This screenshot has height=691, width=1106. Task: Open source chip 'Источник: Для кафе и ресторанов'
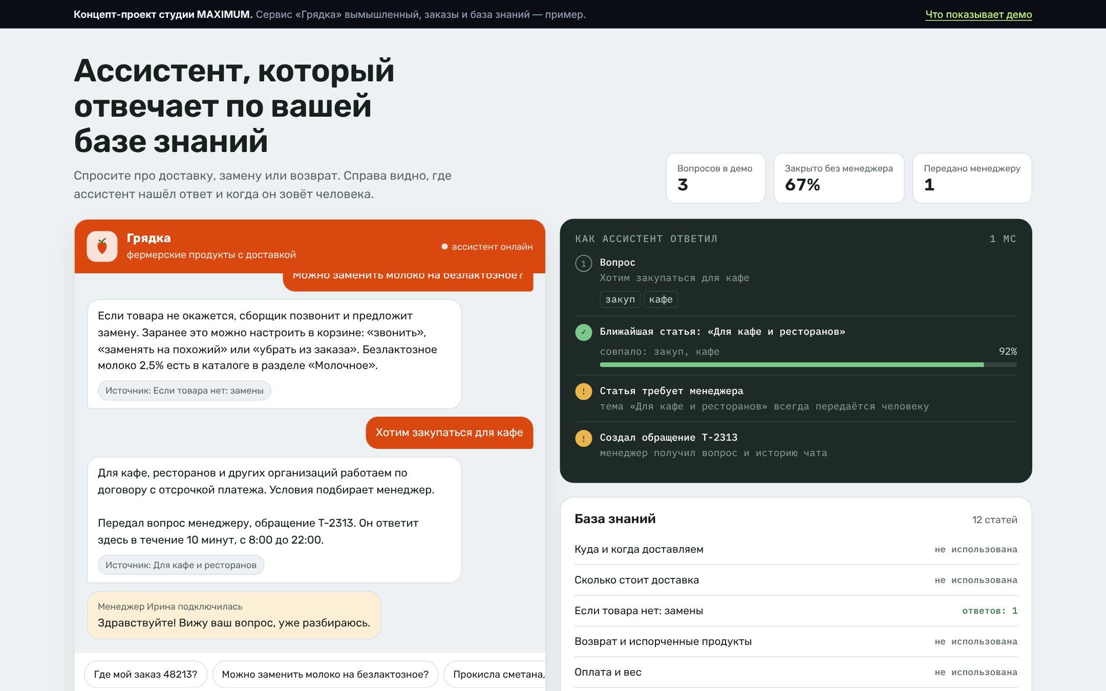[x=181, y=565]
